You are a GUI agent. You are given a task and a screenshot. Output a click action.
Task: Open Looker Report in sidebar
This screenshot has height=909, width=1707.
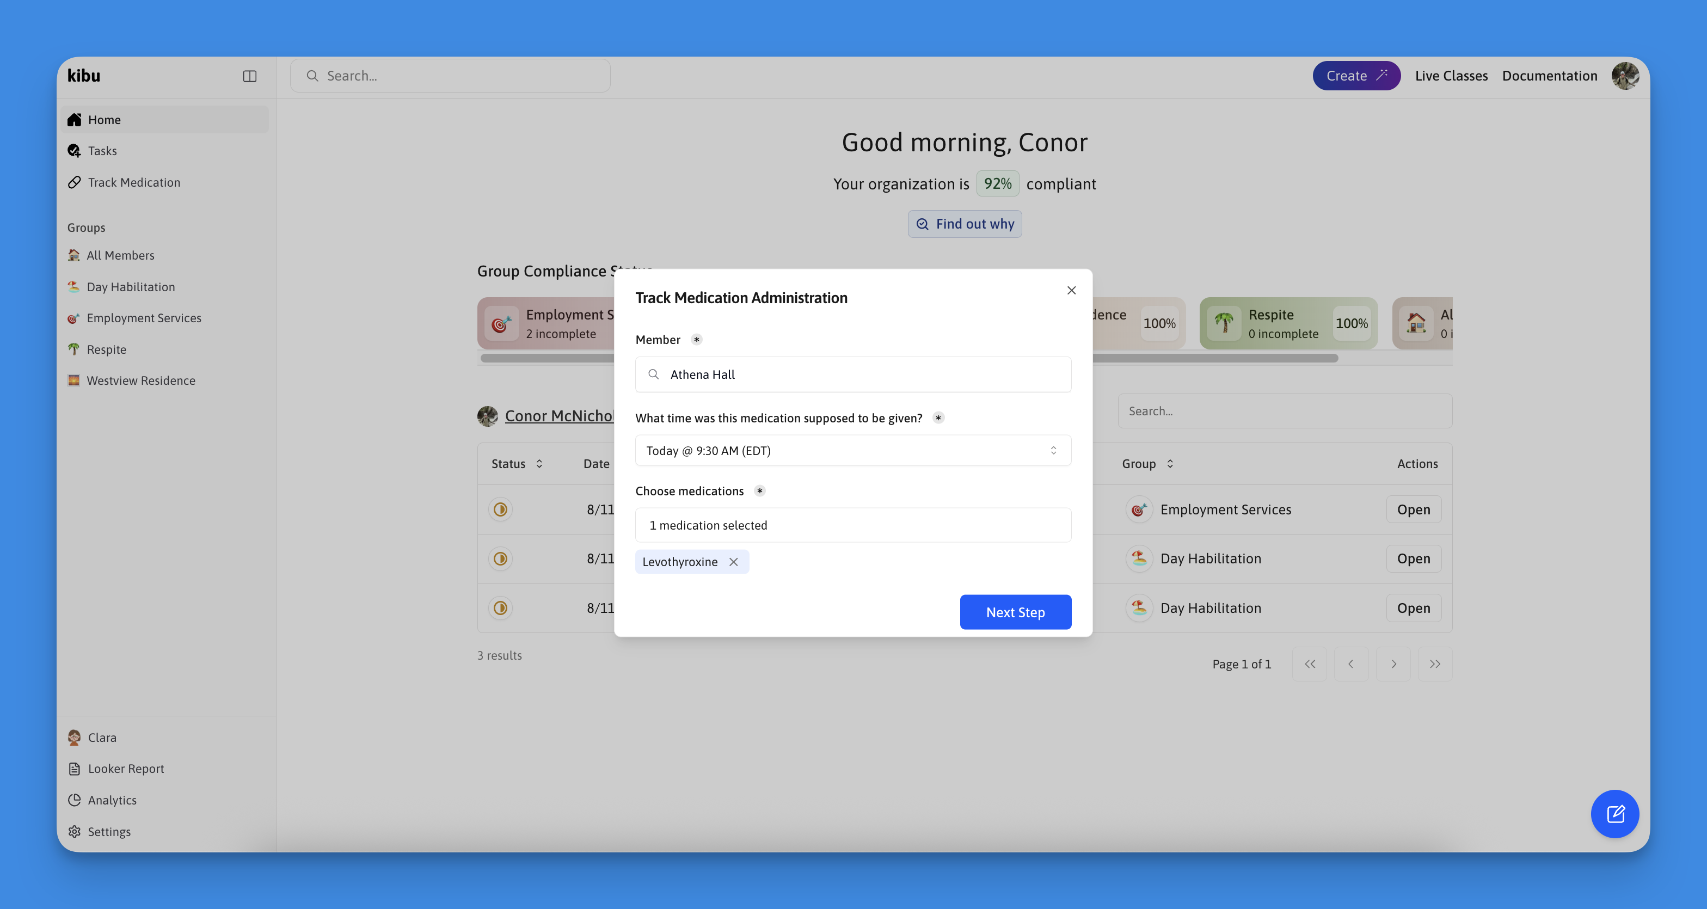125,769
